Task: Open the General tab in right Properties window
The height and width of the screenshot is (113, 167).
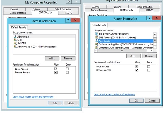Action: coord(96,7)
